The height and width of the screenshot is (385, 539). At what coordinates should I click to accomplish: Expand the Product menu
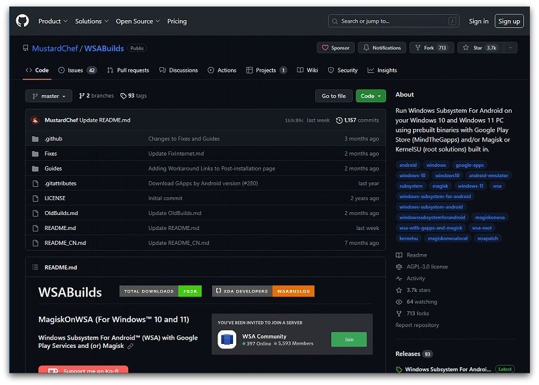click(x=53, y=21)
